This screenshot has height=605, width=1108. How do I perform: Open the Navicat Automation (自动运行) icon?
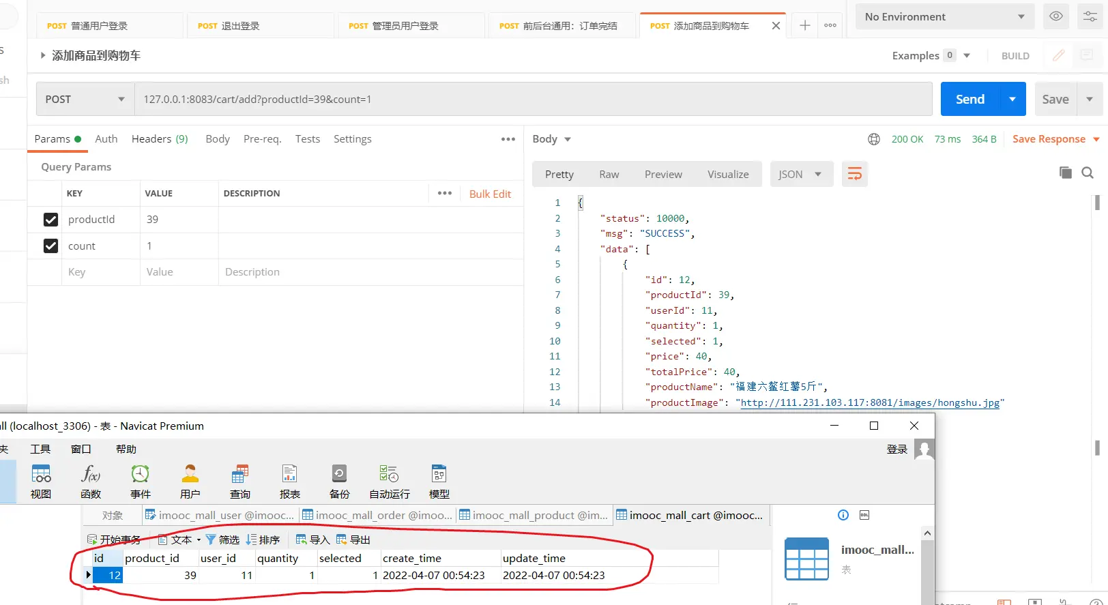click(389, 482)
